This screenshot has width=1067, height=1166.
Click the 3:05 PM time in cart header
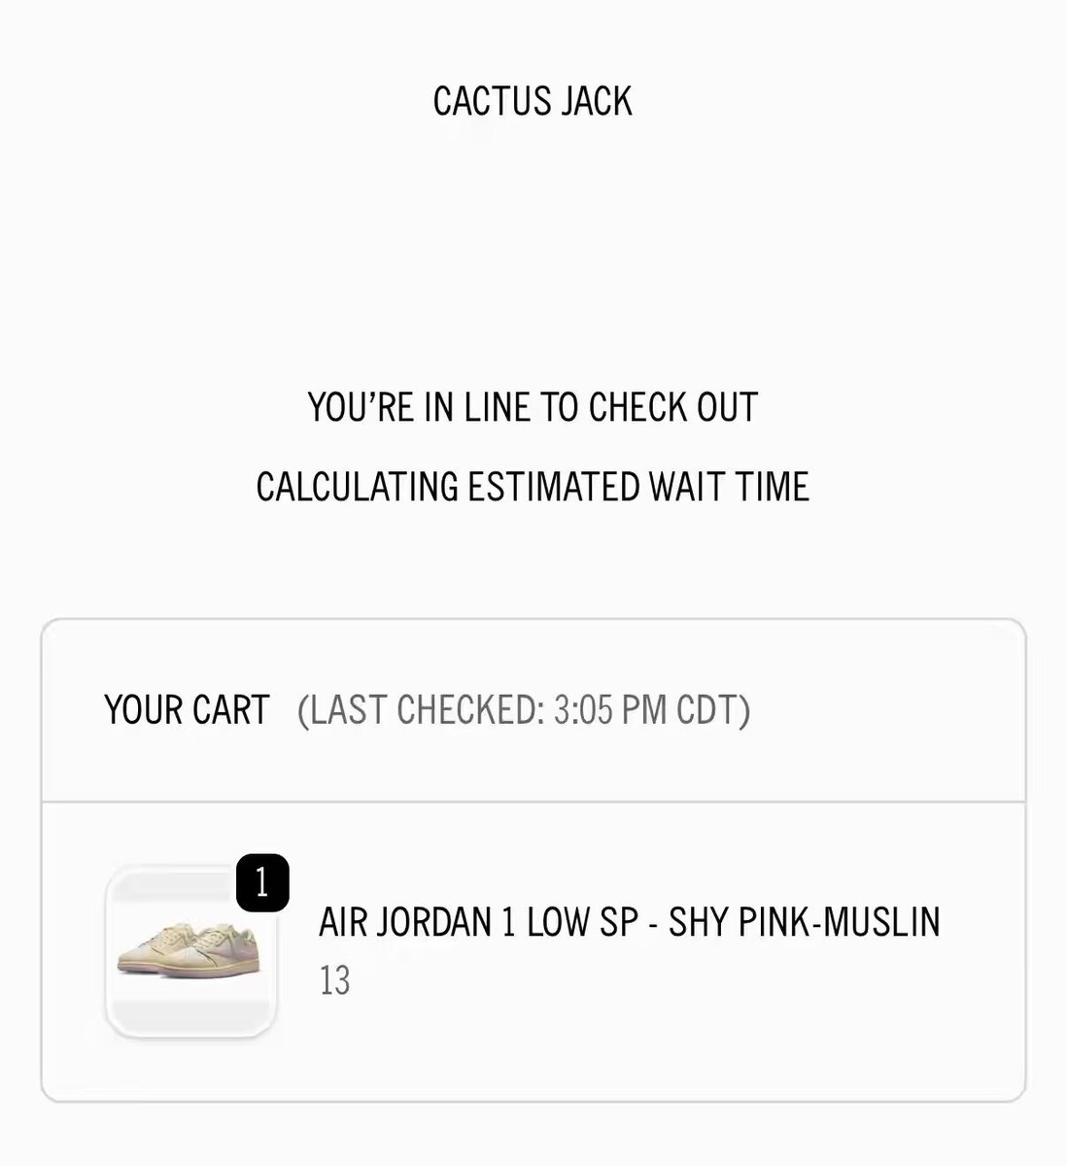pos(610,710)
